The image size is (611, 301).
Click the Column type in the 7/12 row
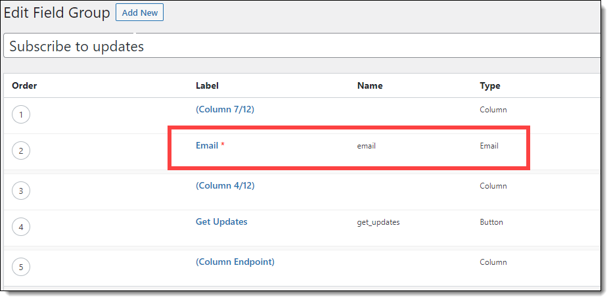click(x=493, y=110)
